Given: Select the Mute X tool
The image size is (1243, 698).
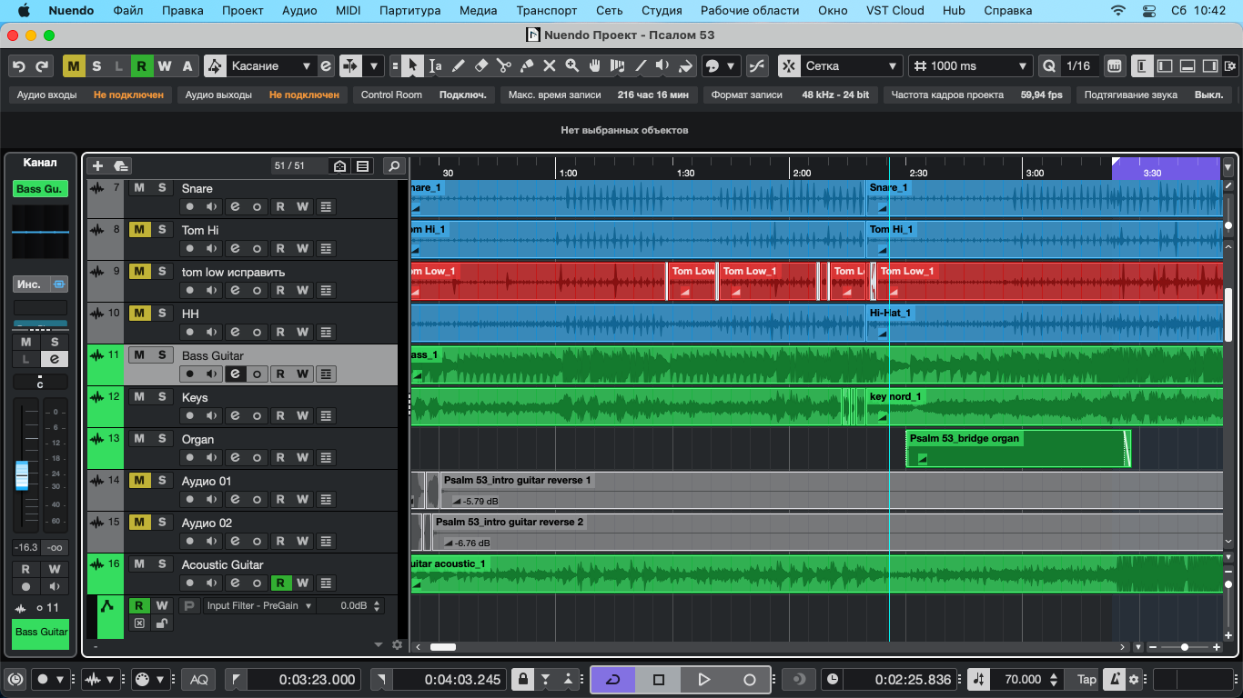Looking at the screenshot, I should (550, 65).
